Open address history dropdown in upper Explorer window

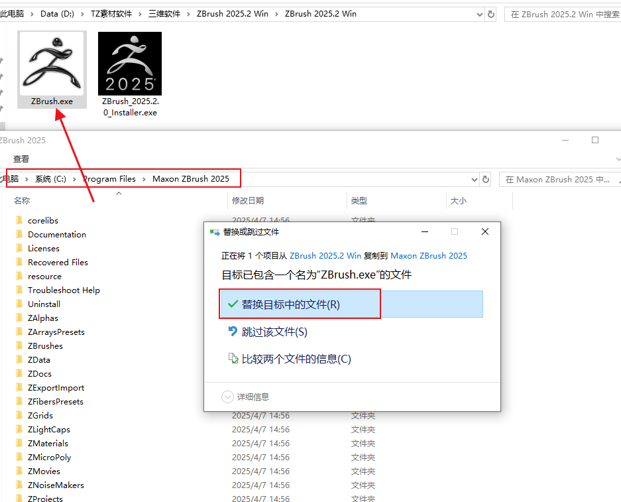point(480,15)
